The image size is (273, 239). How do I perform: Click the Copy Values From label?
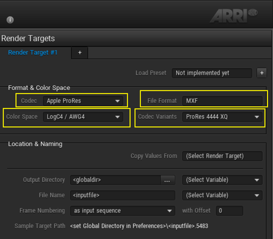(154, 156)
